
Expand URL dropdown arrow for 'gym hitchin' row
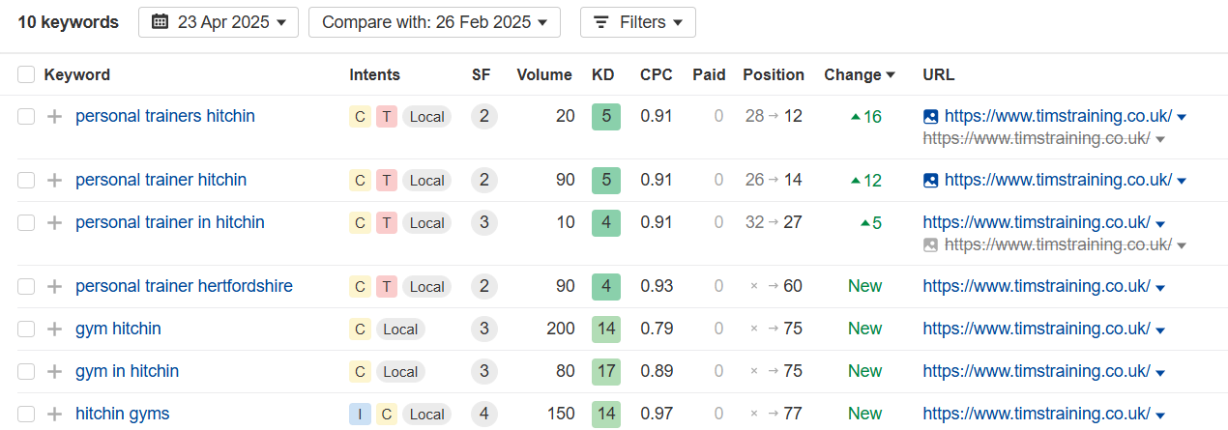click(x=1160, y=330)
